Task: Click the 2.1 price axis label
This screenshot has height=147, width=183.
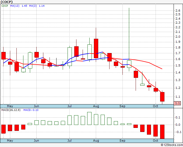Action: click(x=178, y=32)
